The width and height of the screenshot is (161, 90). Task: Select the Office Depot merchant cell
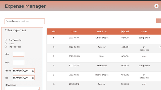coord(102,38)
